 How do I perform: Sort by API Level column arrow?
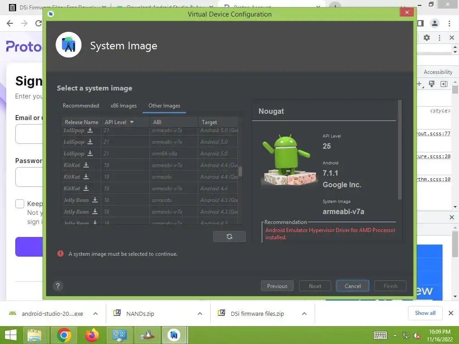pos(132,122)
